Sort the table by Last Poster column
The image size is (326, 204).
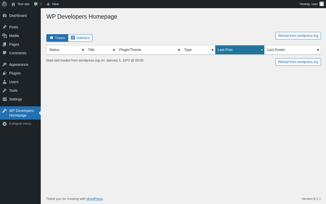coord(292,50)
